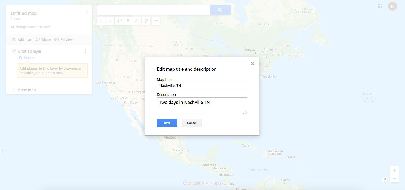The height and width of the screenshot is (190, 405).
Task: Select the Add directions tool
Action: [x=146, y=21]
